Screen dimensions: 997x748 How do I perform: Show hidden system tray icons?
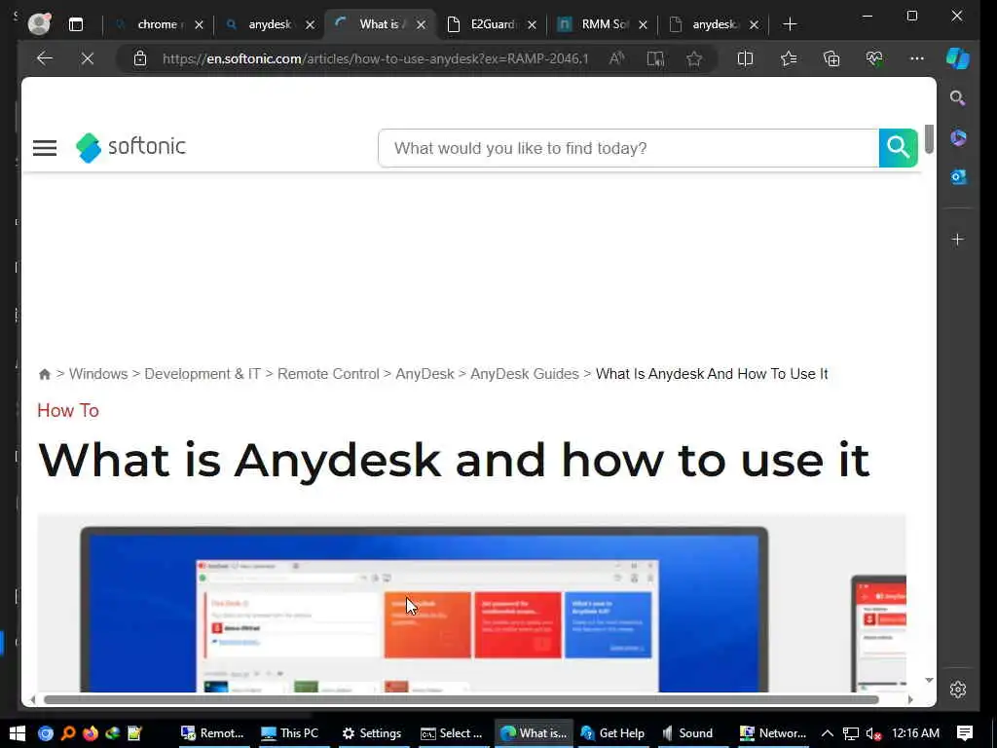point(828,733)
